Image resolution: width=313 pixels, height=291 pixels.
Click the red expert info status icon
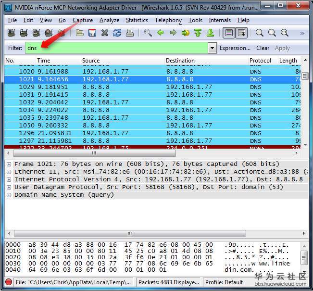pyautogui.click(x=9, y=282)
